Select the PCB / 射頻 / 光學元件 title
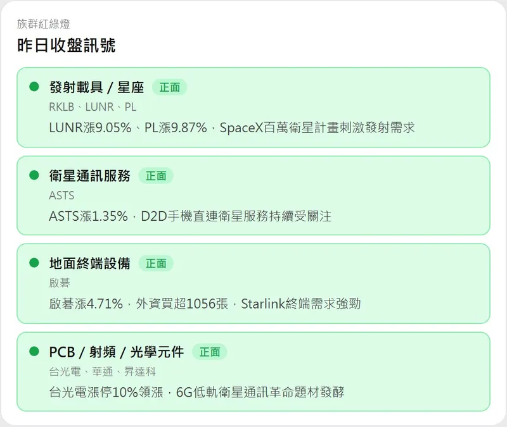Image resolution: width=507 pixels, height=427 pixels. [116, 352]
